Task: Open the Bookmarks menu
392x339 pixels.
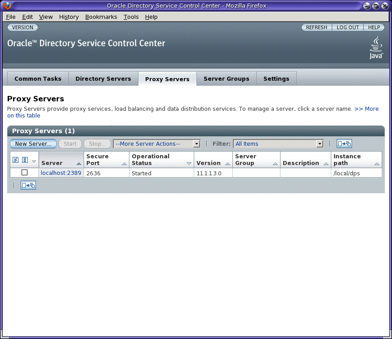Action: coord(101,17)
